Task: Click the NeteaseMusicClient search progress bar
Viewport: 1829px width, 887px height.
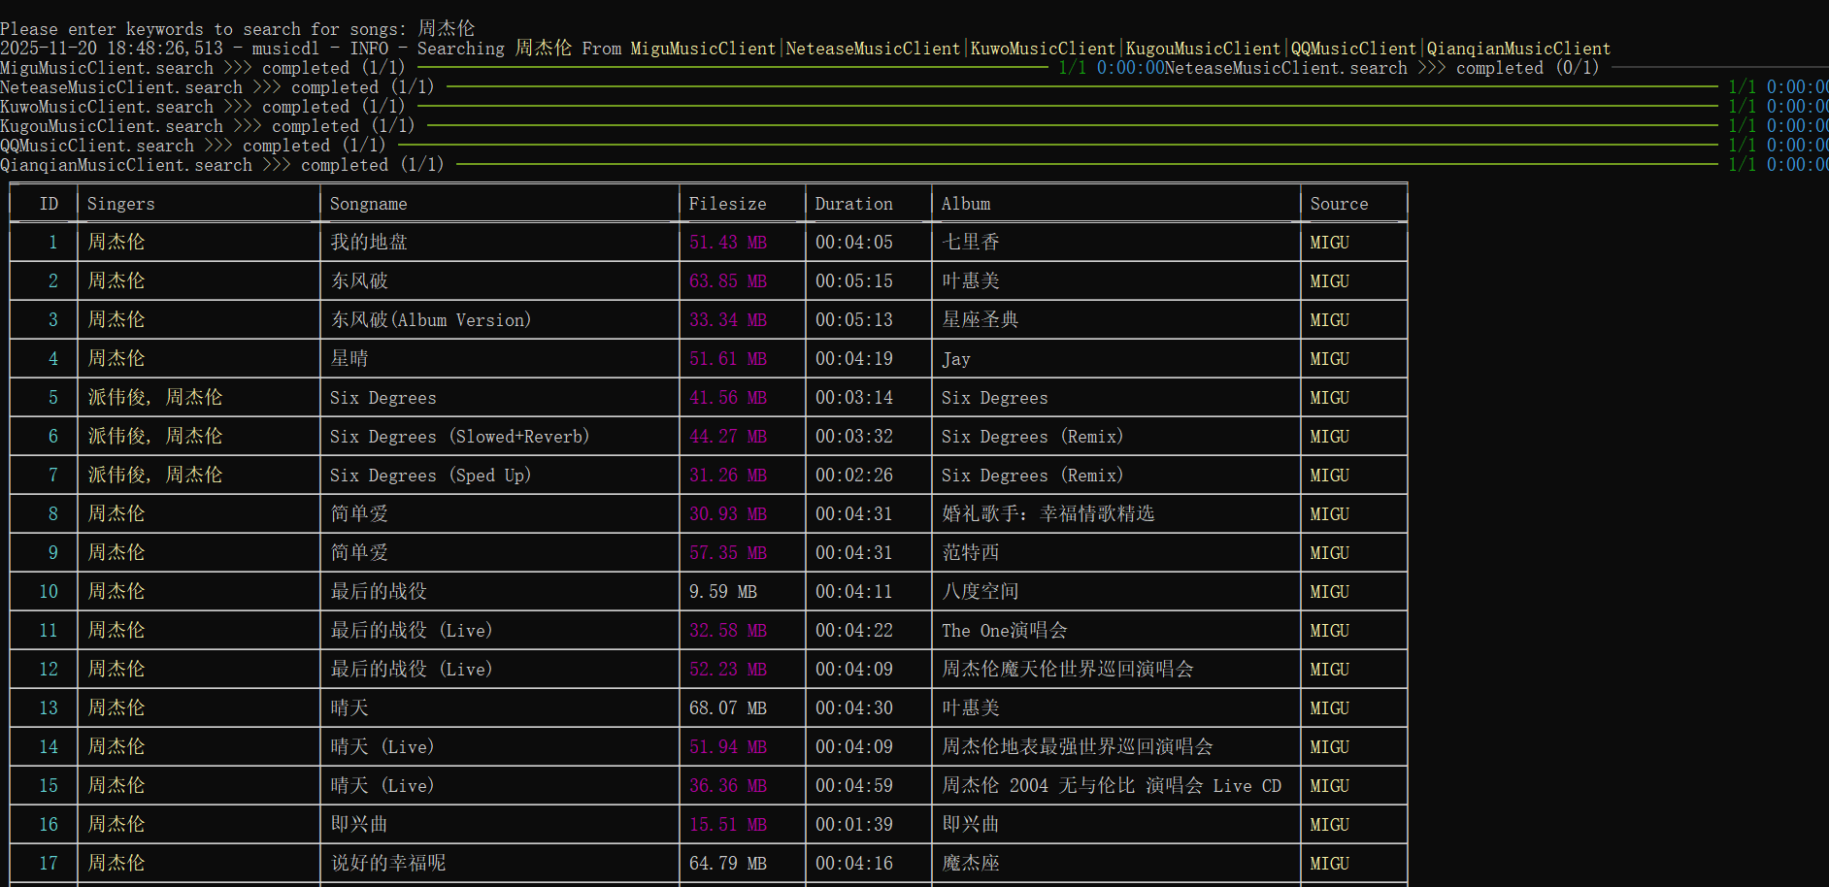Action: click(1068, 86)
